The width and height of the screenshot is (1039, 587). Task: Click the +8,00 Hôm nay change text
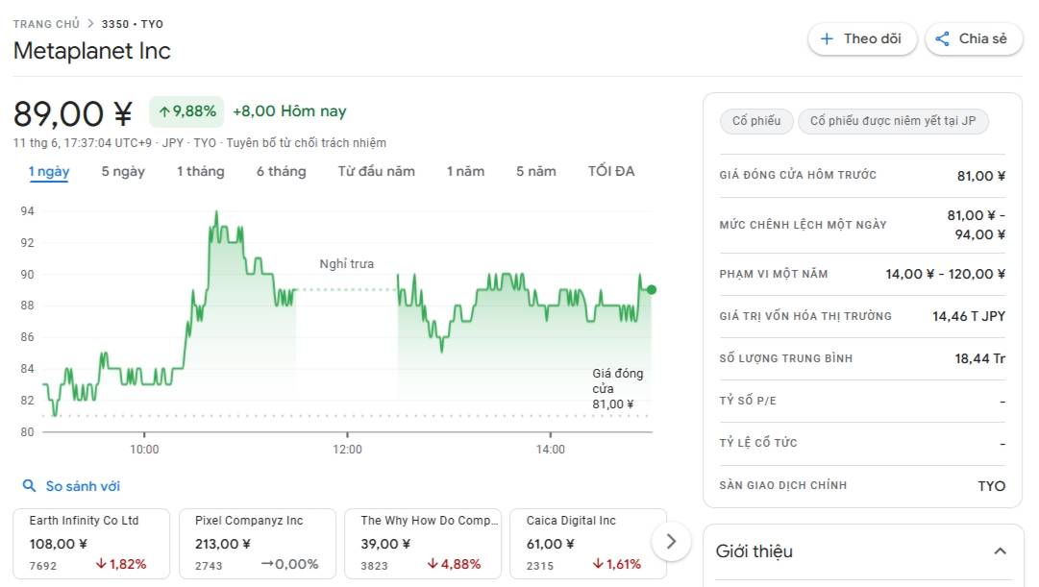[x=289, y=111]
